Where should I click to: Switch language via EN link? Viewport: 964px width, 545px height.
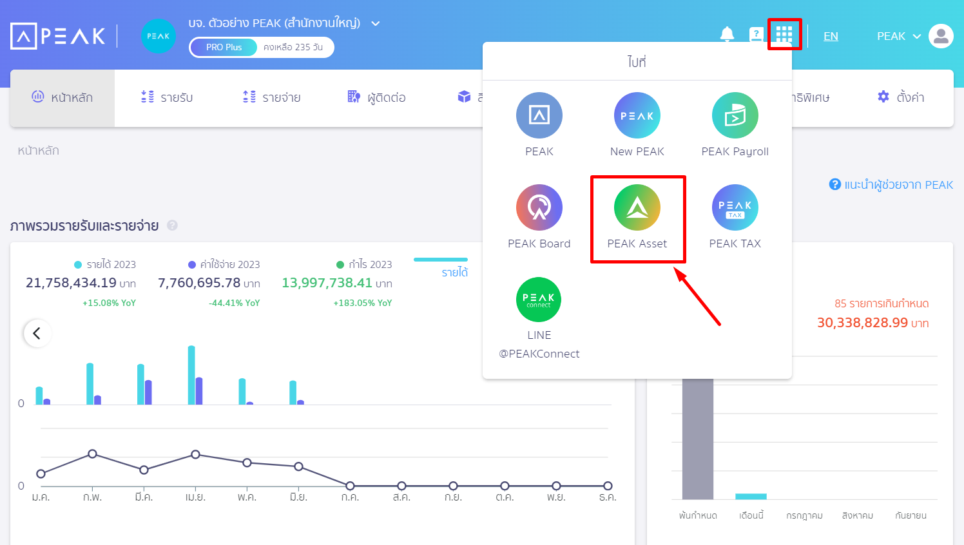coord(831,36)
